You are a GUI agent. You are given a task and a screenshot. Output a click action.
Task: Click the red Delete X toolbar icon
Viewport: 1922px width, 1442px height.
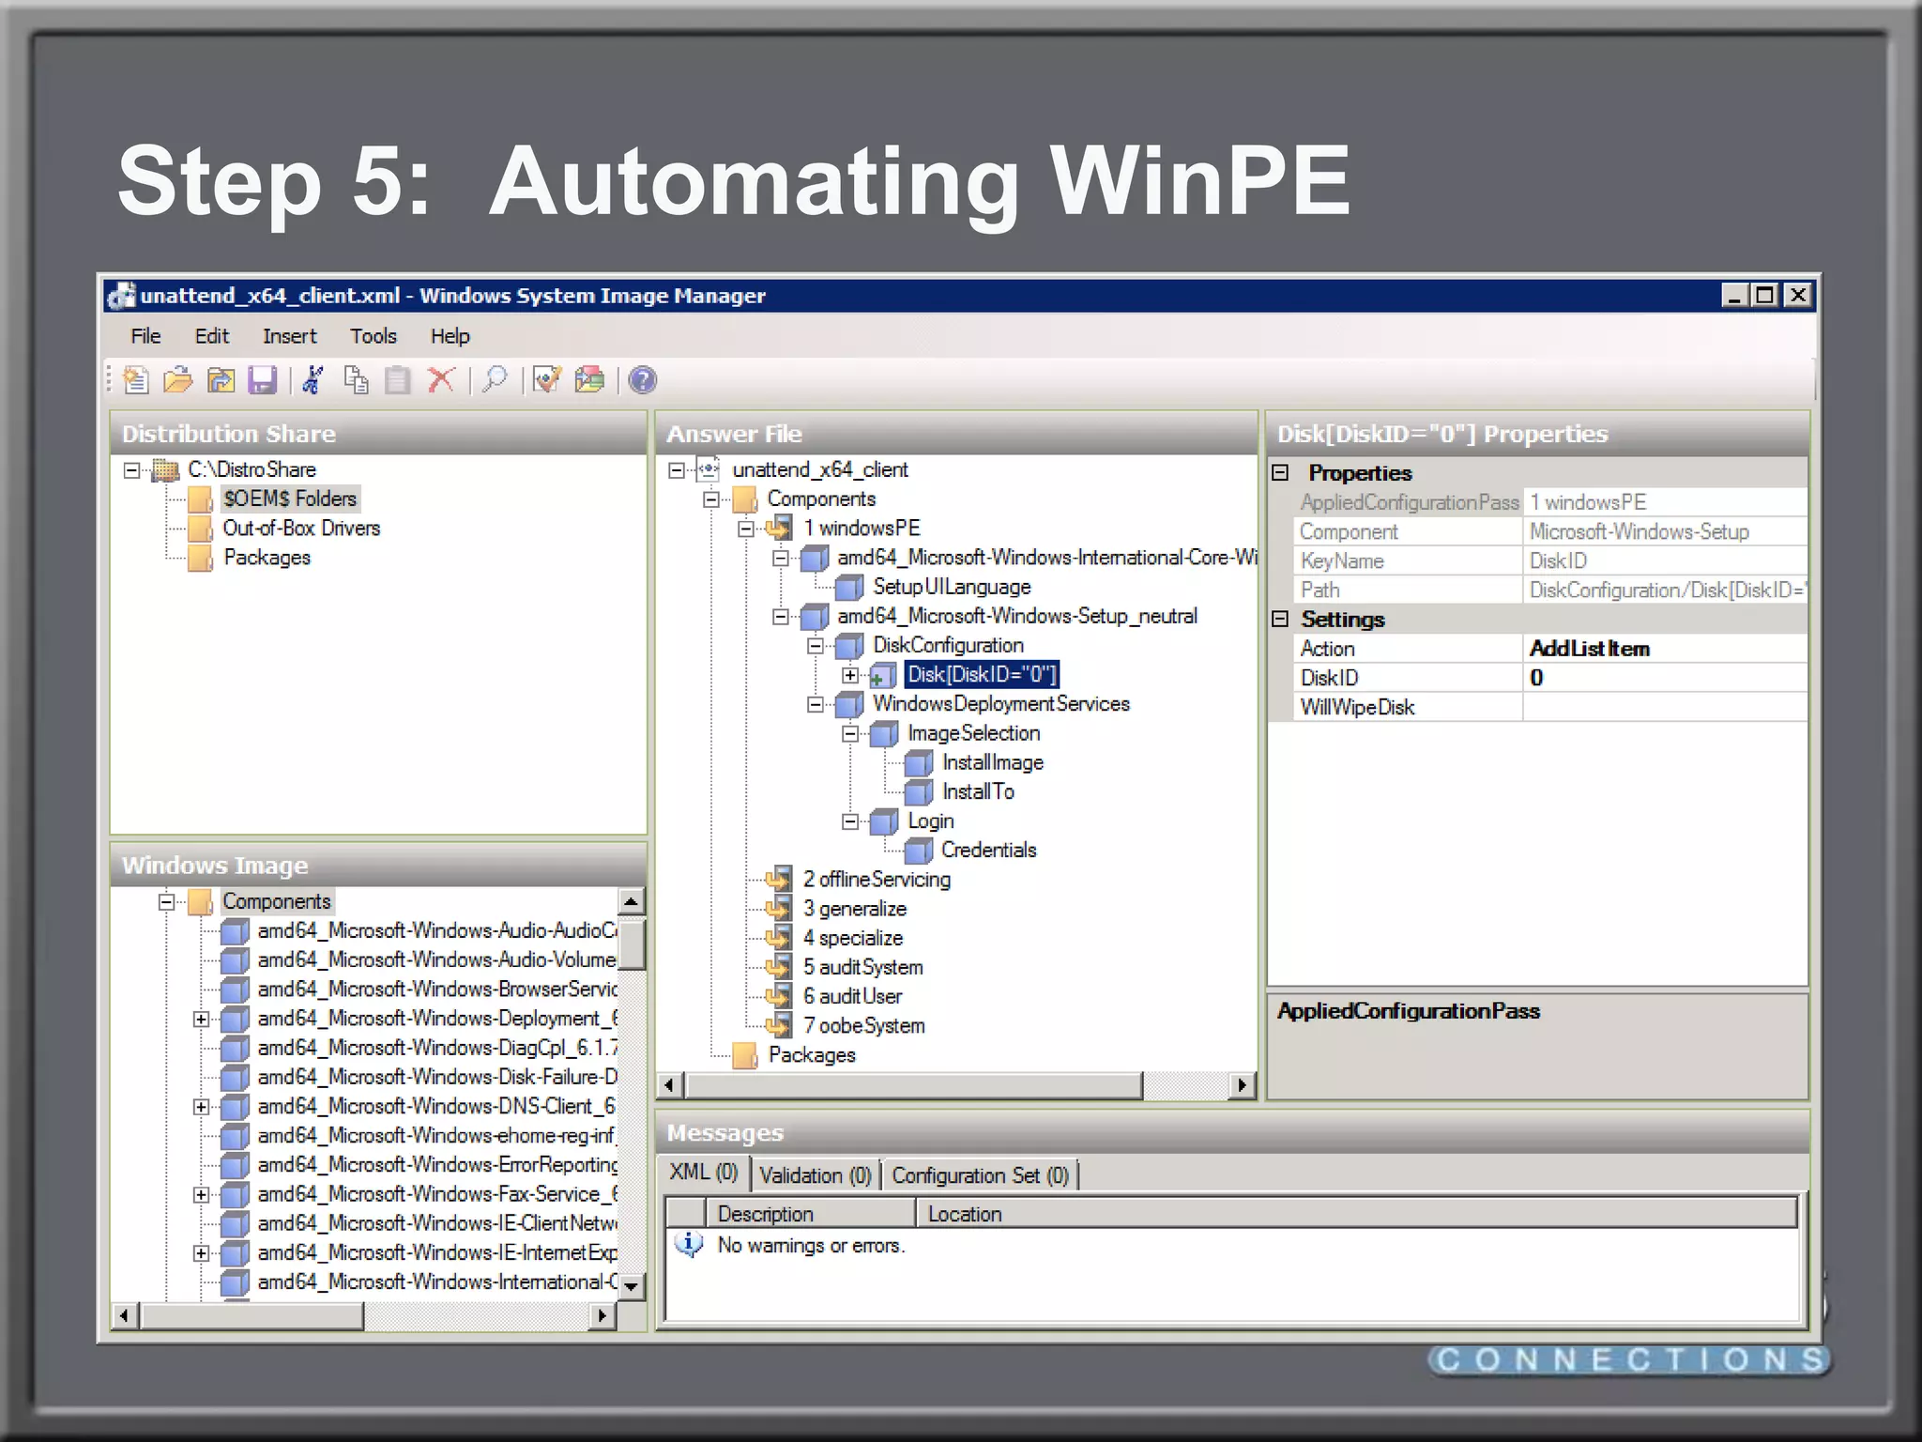[x=441, y=380]
